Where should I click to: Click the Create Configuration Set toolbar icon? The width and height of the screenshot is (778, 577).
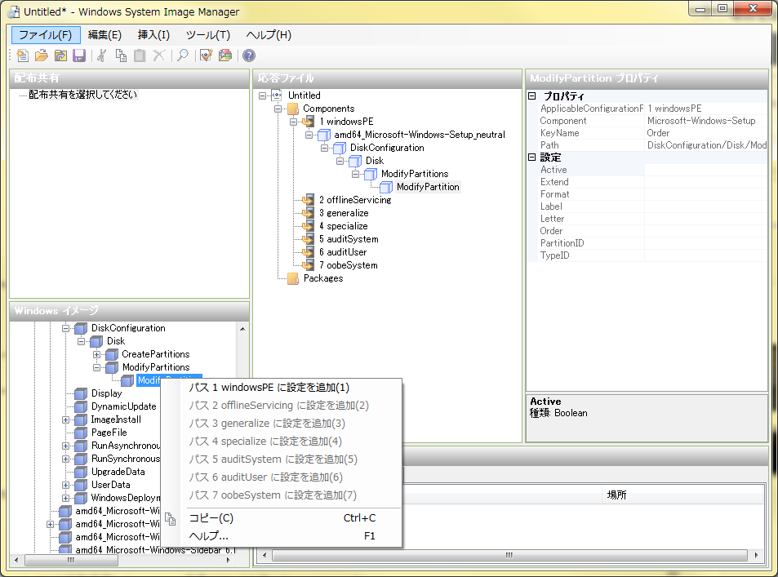[x=225, y=55]
